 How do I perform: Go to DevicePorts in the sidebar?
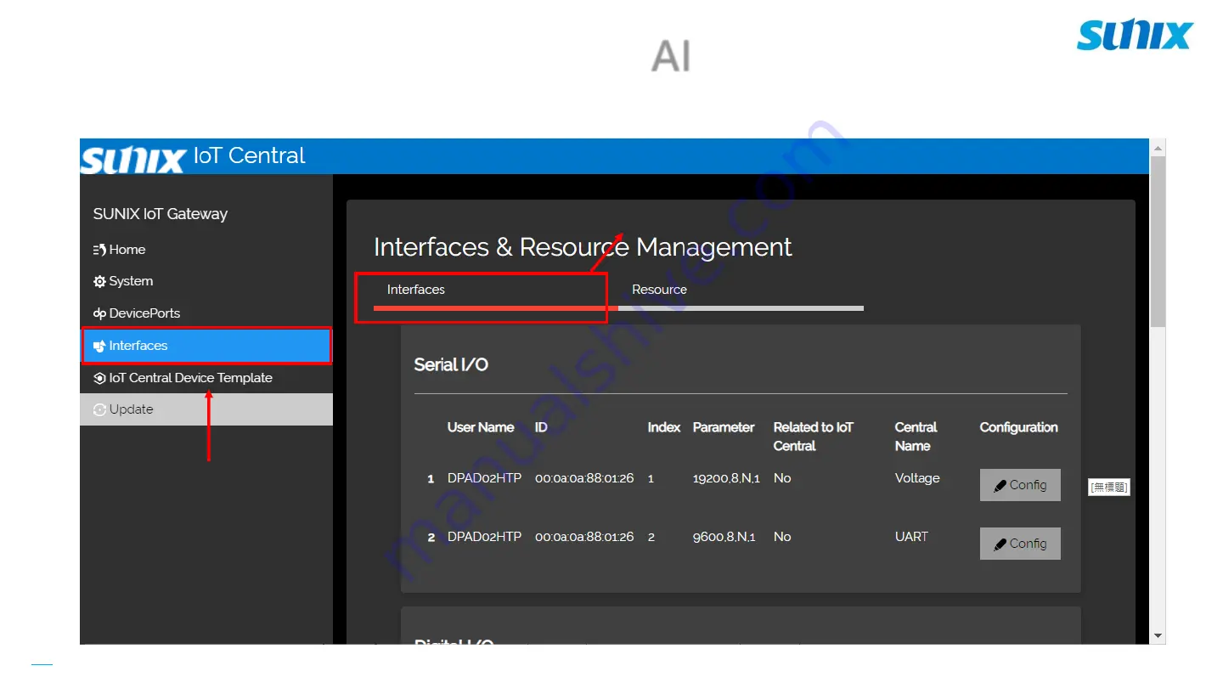coord(206,313)
